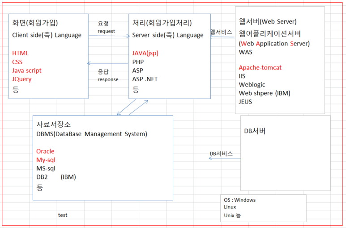Select the Weblogic text
The height and width of the screenshot is (228, 346).
coord(252,85)
